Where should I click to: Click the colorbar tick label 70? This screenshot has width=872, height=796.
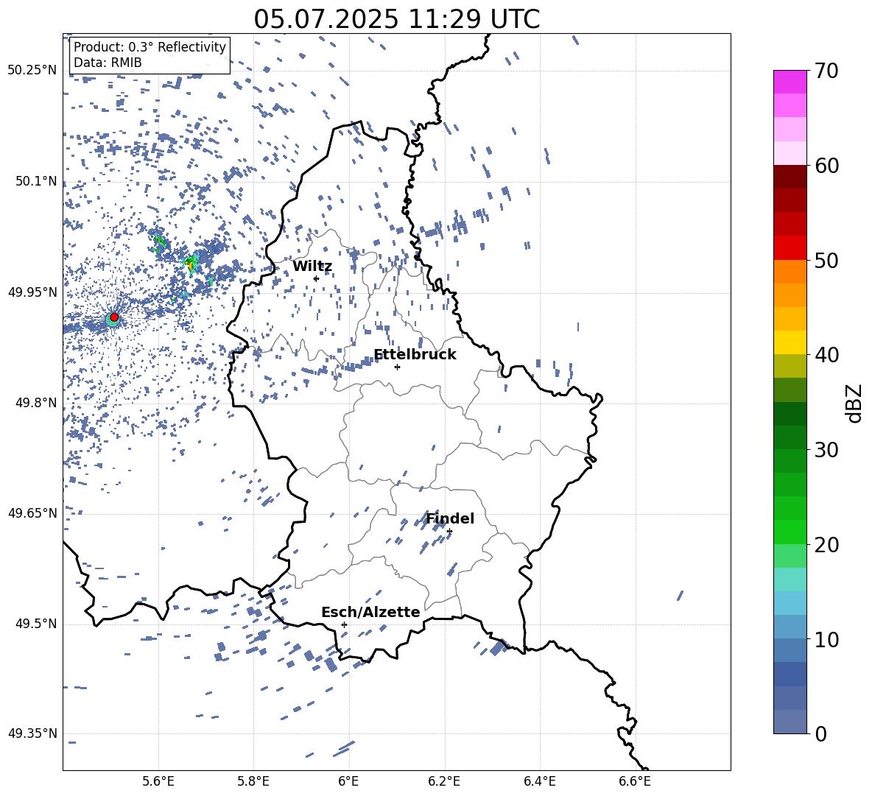click(x=827, y=71)
